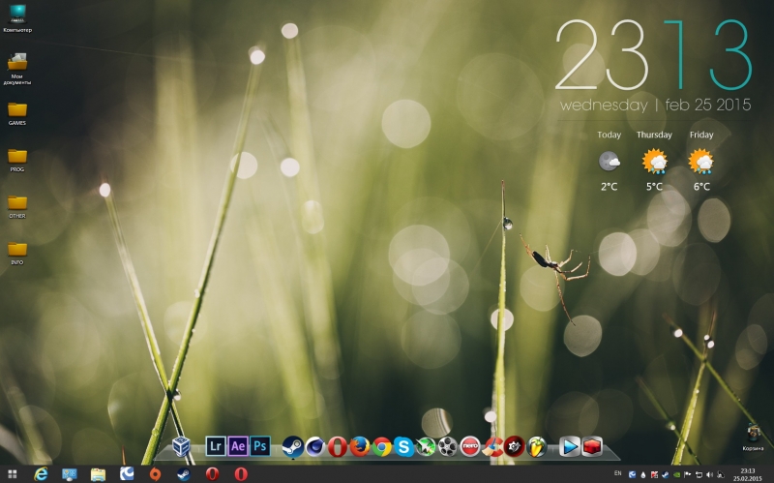Open Action Center flag in tray

(x=687, y=475)
